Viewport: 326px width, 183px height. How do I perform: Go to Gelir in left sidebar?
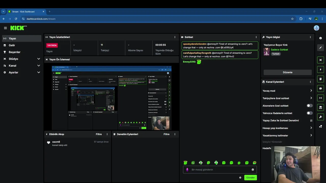pos(21,45)
